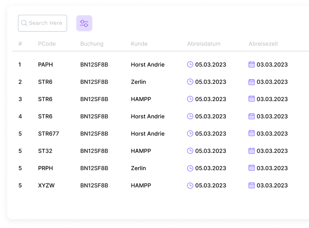Click calendar icon in STR677 row
The height and width of the screenshot is (228, 309).
click(252, 134)
